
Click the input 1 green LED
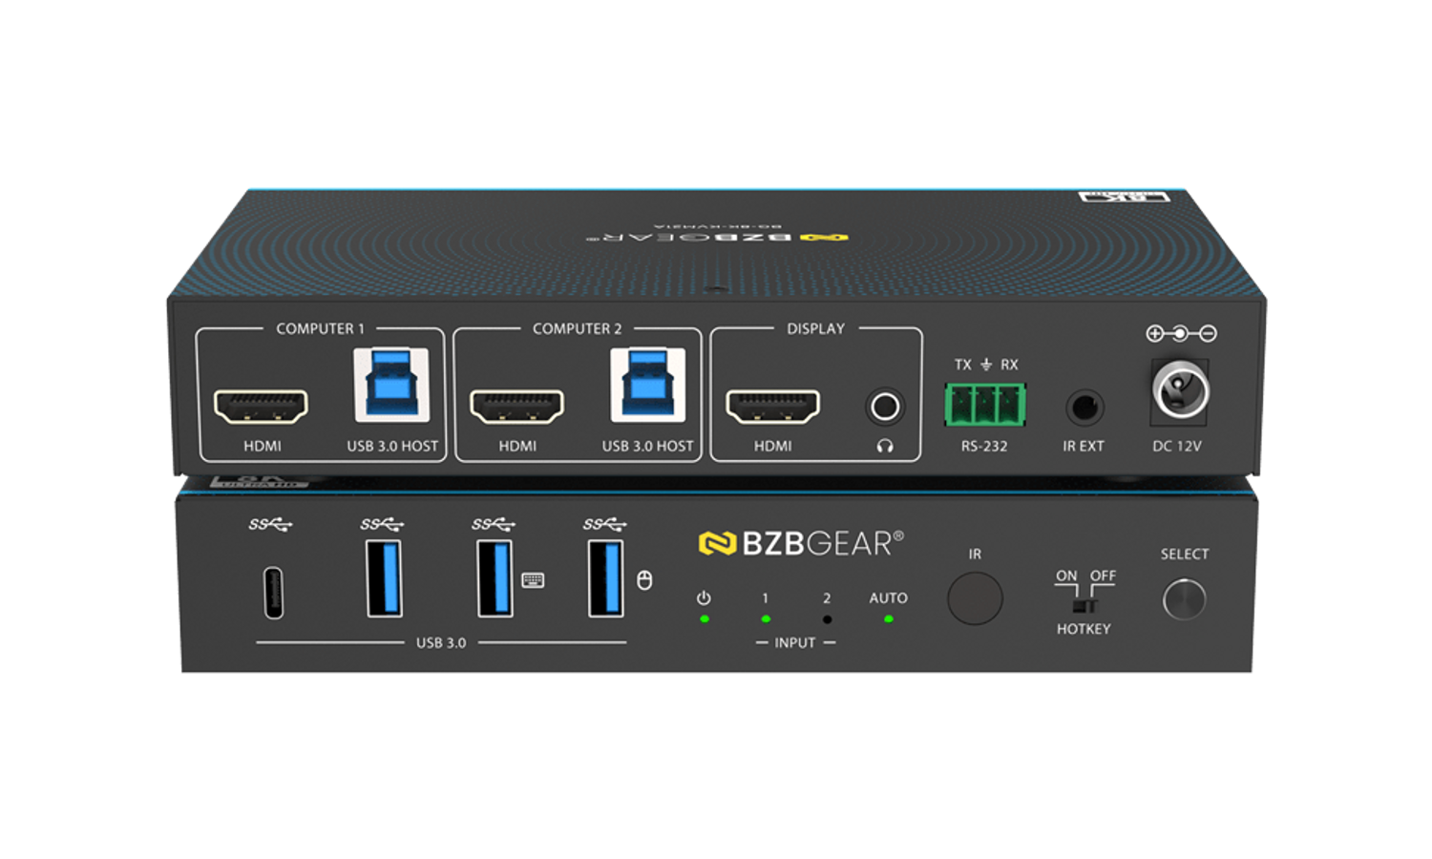766,618
